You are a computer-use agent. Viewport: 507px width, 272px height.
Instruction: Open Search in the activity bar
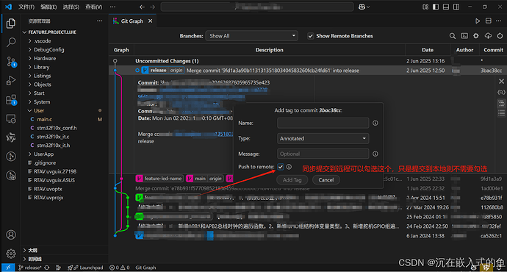click(11, 42)
